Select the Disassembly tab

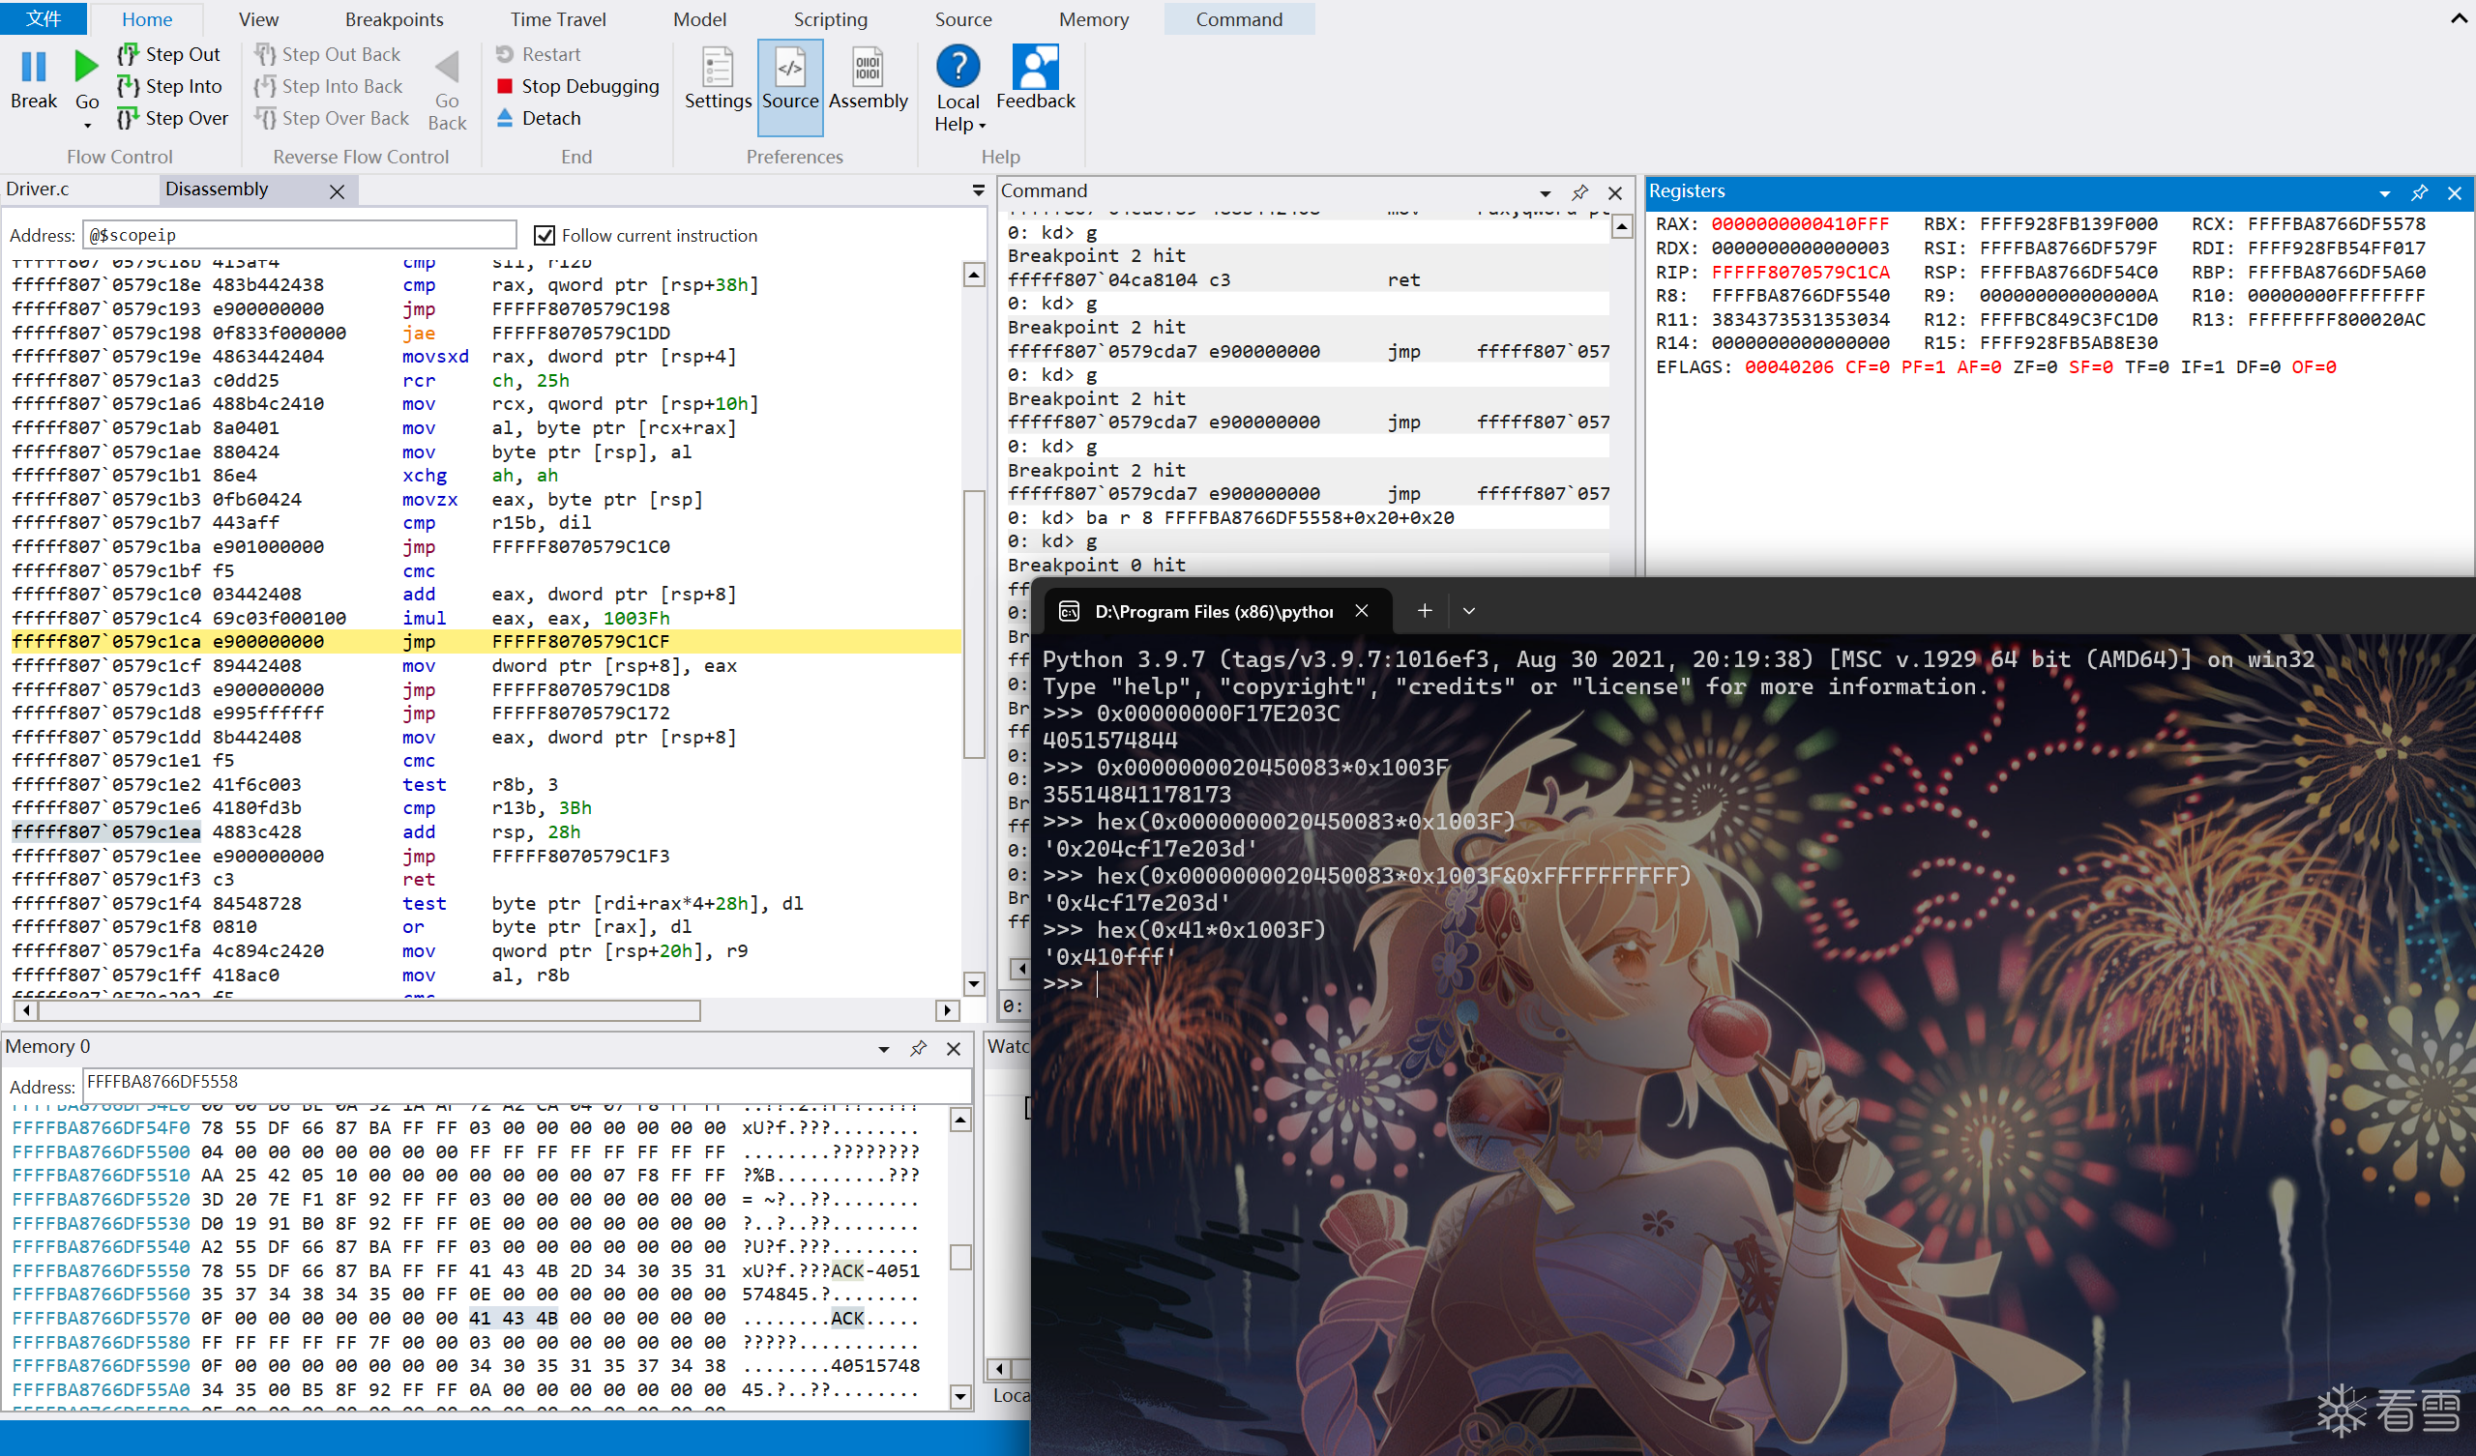[218, 189]
